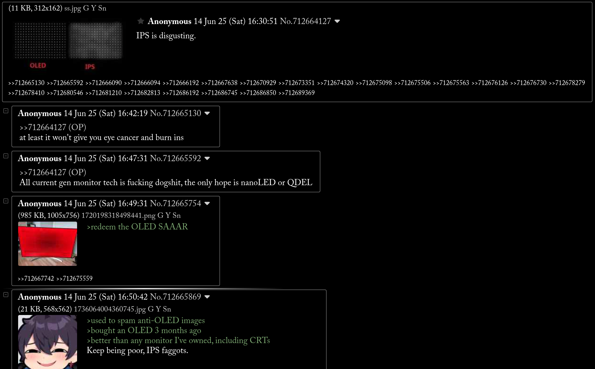Follow the >>712664127 (OP) quote in post 712665592

pyautogui.click(x=53, y=172)
